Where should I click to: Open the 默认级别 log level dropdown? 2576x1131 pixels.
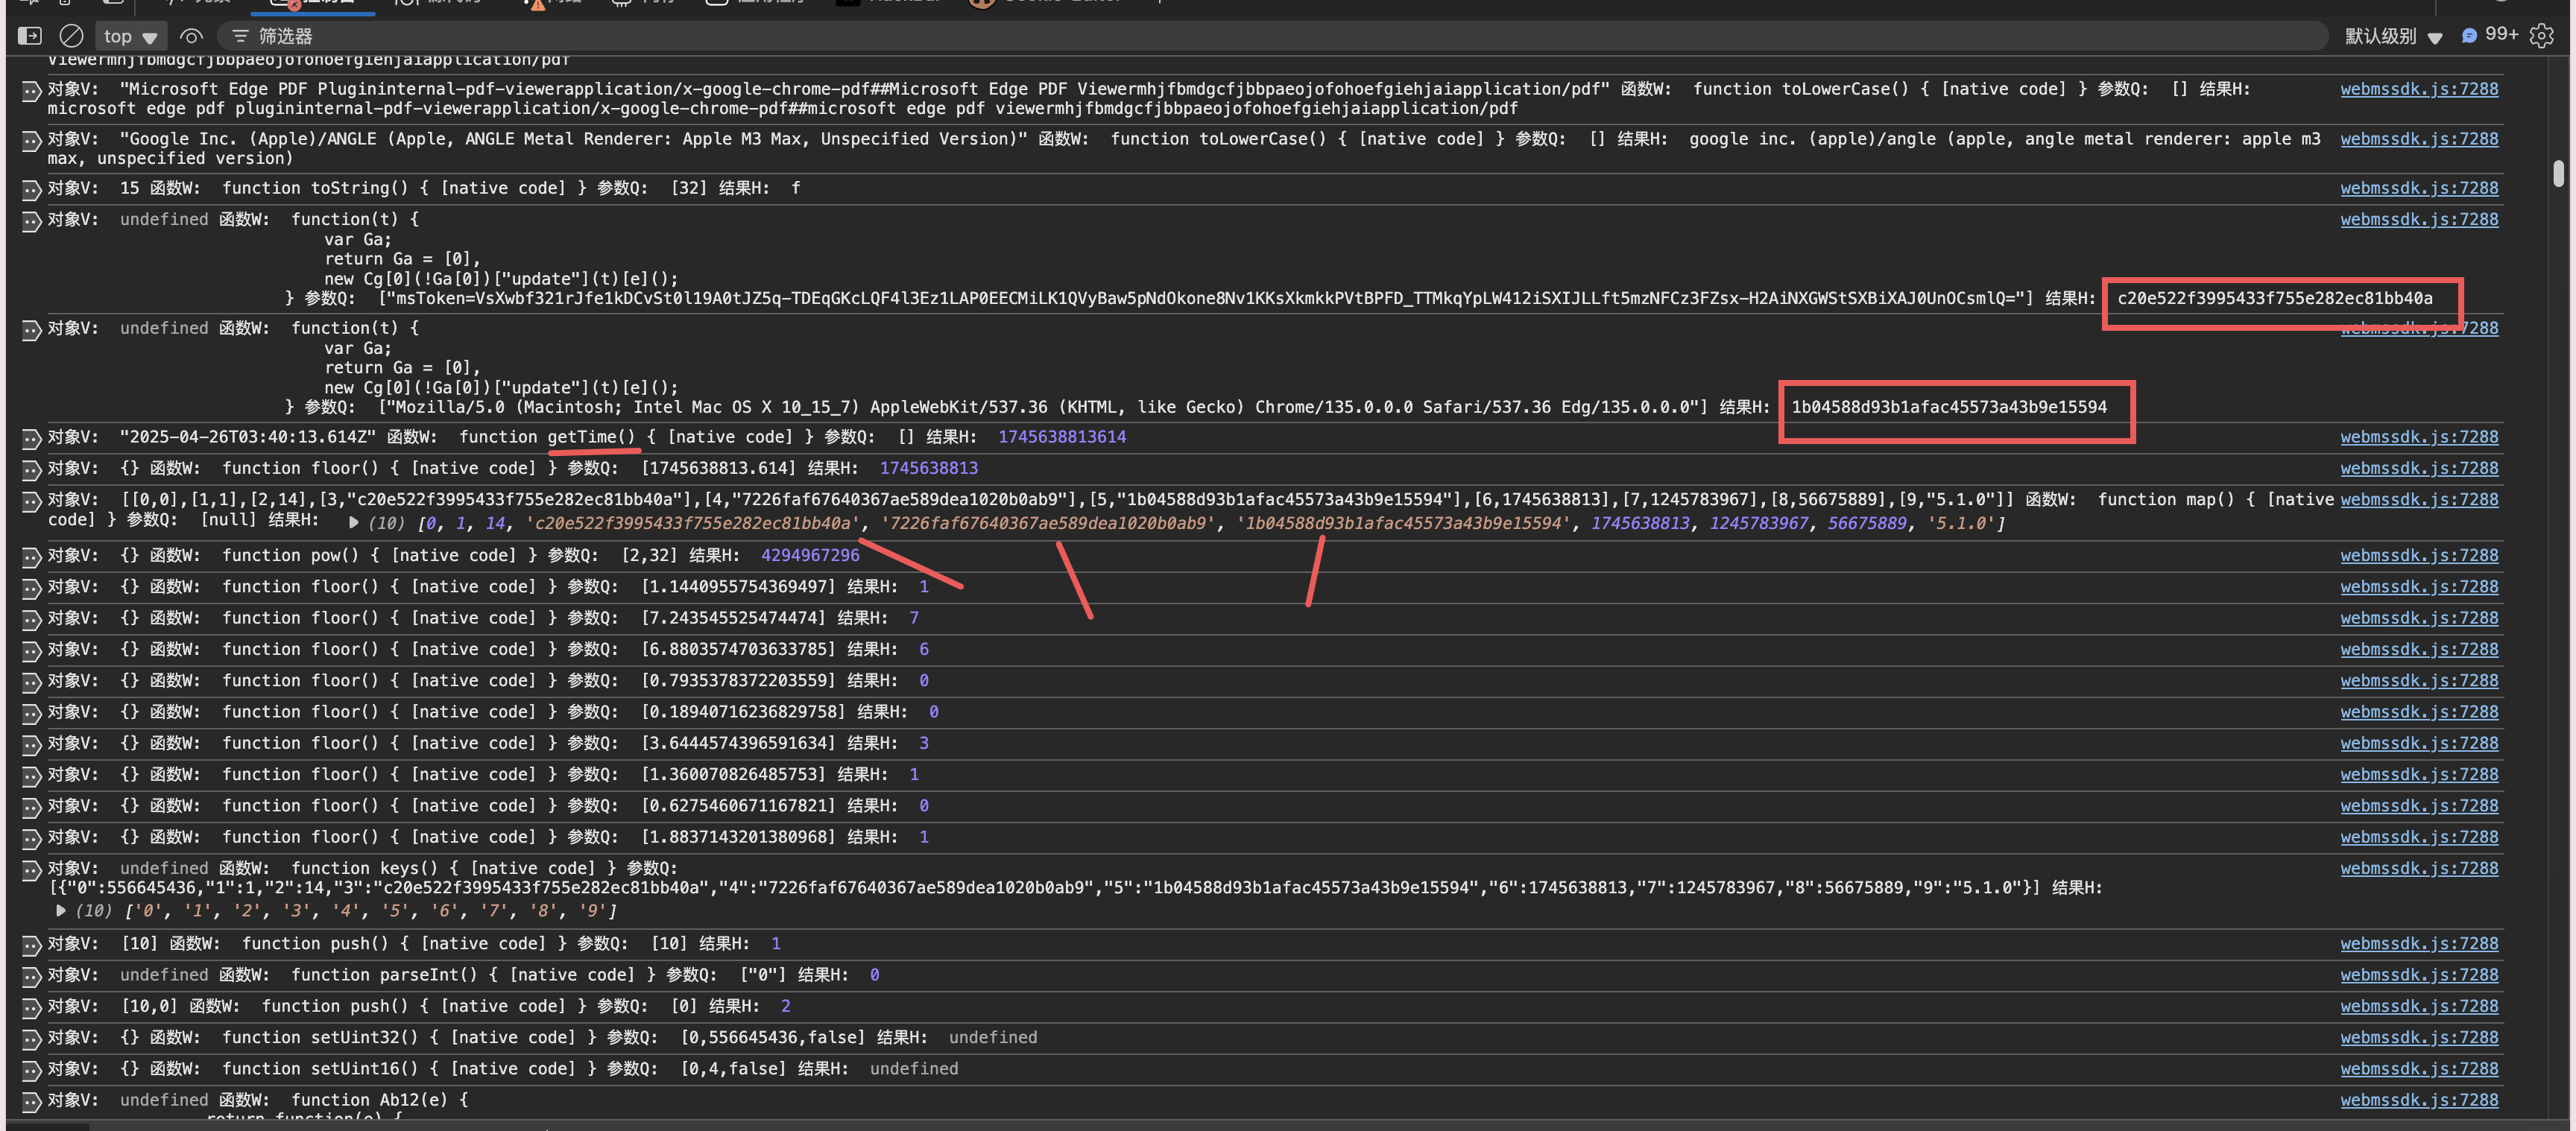(2394, 36)
